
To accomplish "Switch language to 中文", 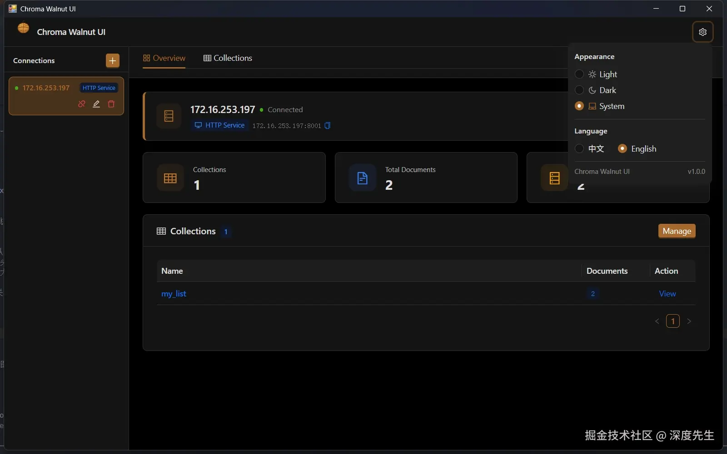I will point(579,149).
